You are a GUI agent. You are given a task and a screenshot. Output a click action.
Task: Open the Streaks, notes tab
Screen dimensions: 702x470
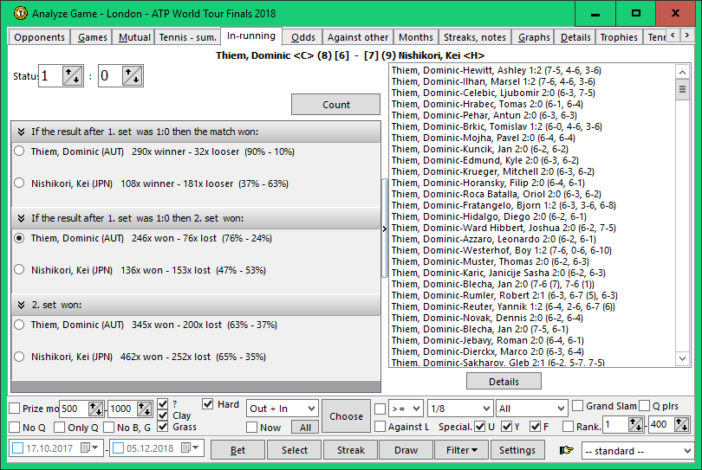(x=474, y=37)
